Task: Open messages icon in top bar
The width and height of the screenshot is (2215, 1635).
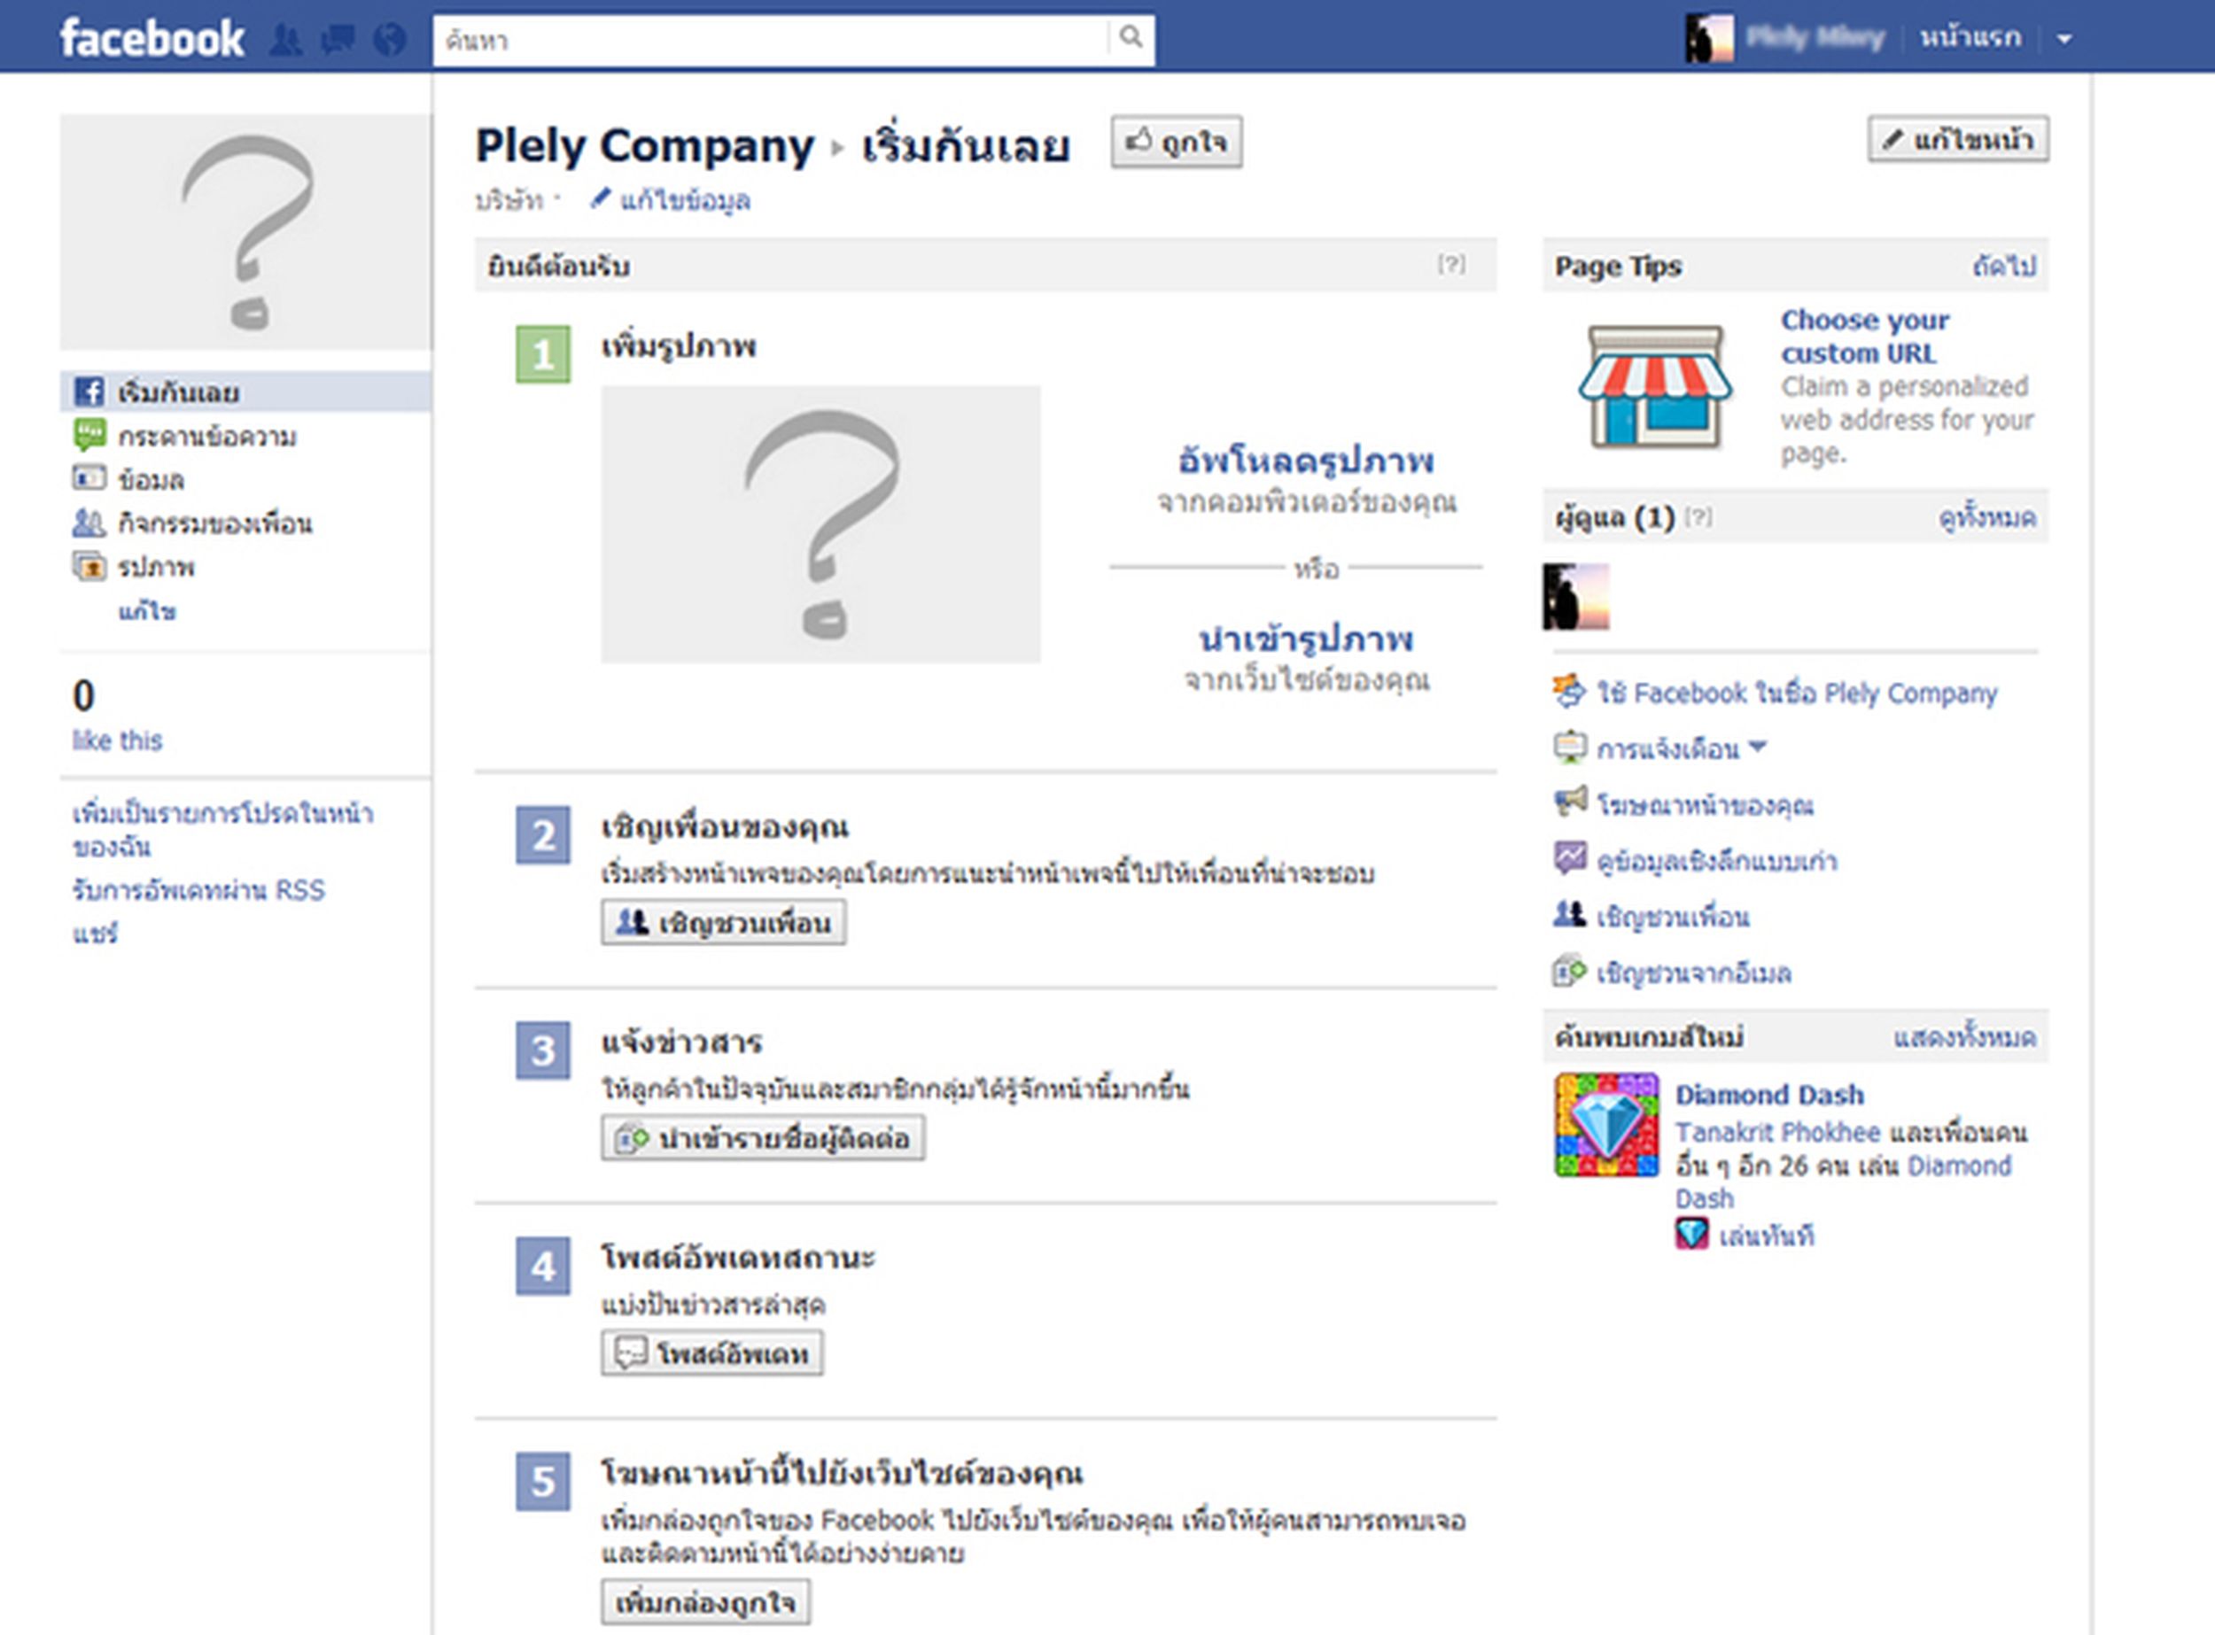Action: tap(338, 40)
